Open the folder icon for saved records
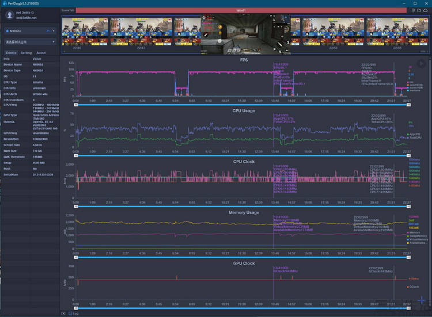This screenshot has width=432, height=317. click(x=419, y=10)
